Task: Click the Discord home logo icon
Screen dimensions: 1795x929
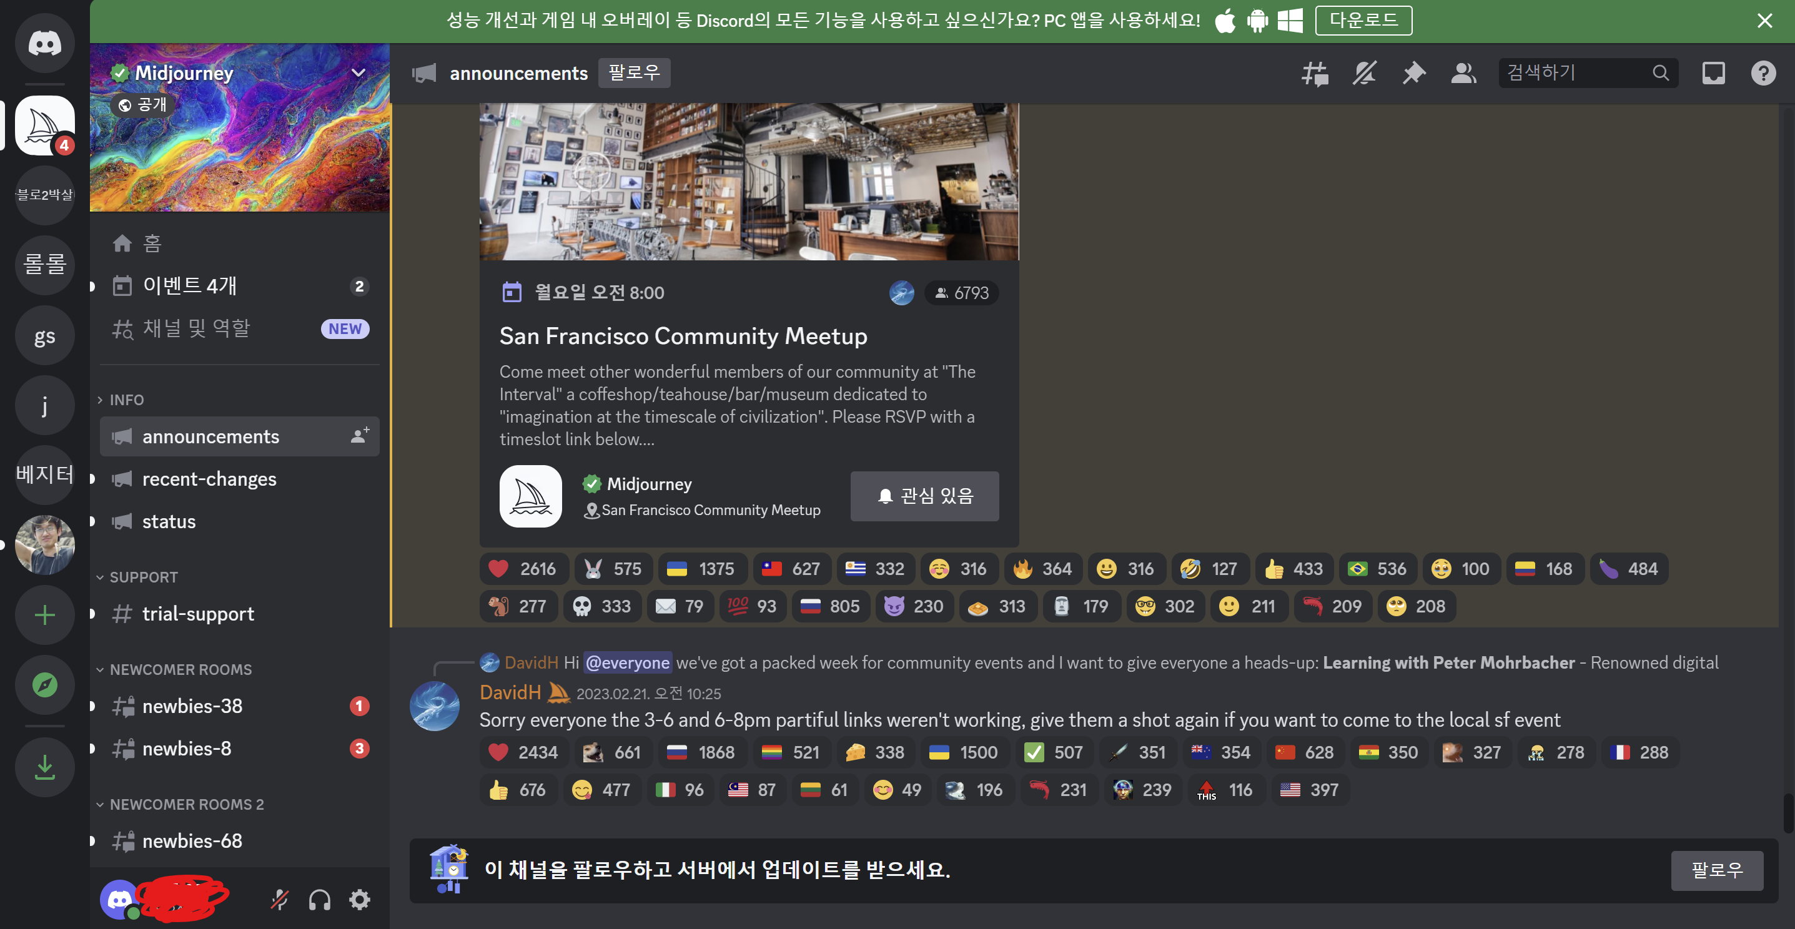Action: point(44,43)
